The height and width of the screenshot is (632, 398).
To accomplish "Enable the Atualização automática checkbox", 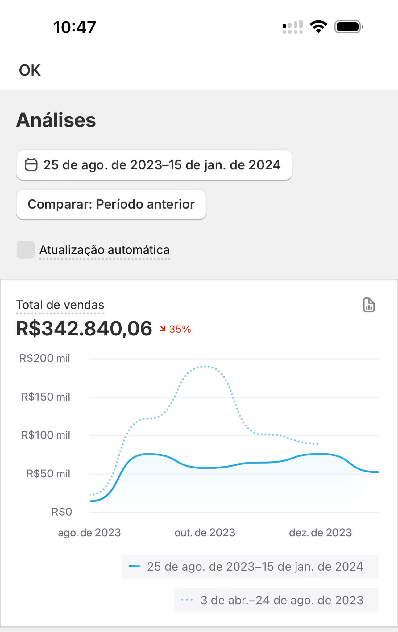I will click(x=26, y=250).
